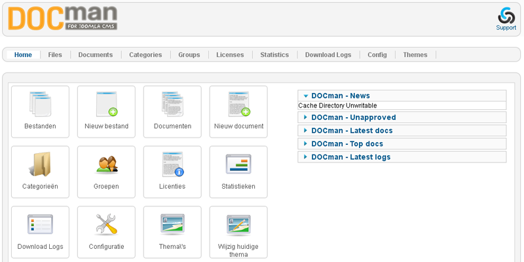Viewport: 524px width, 262px height.
Task: Expand the DOCman - Latest docs panel
Action: click(x=402, y=130)
